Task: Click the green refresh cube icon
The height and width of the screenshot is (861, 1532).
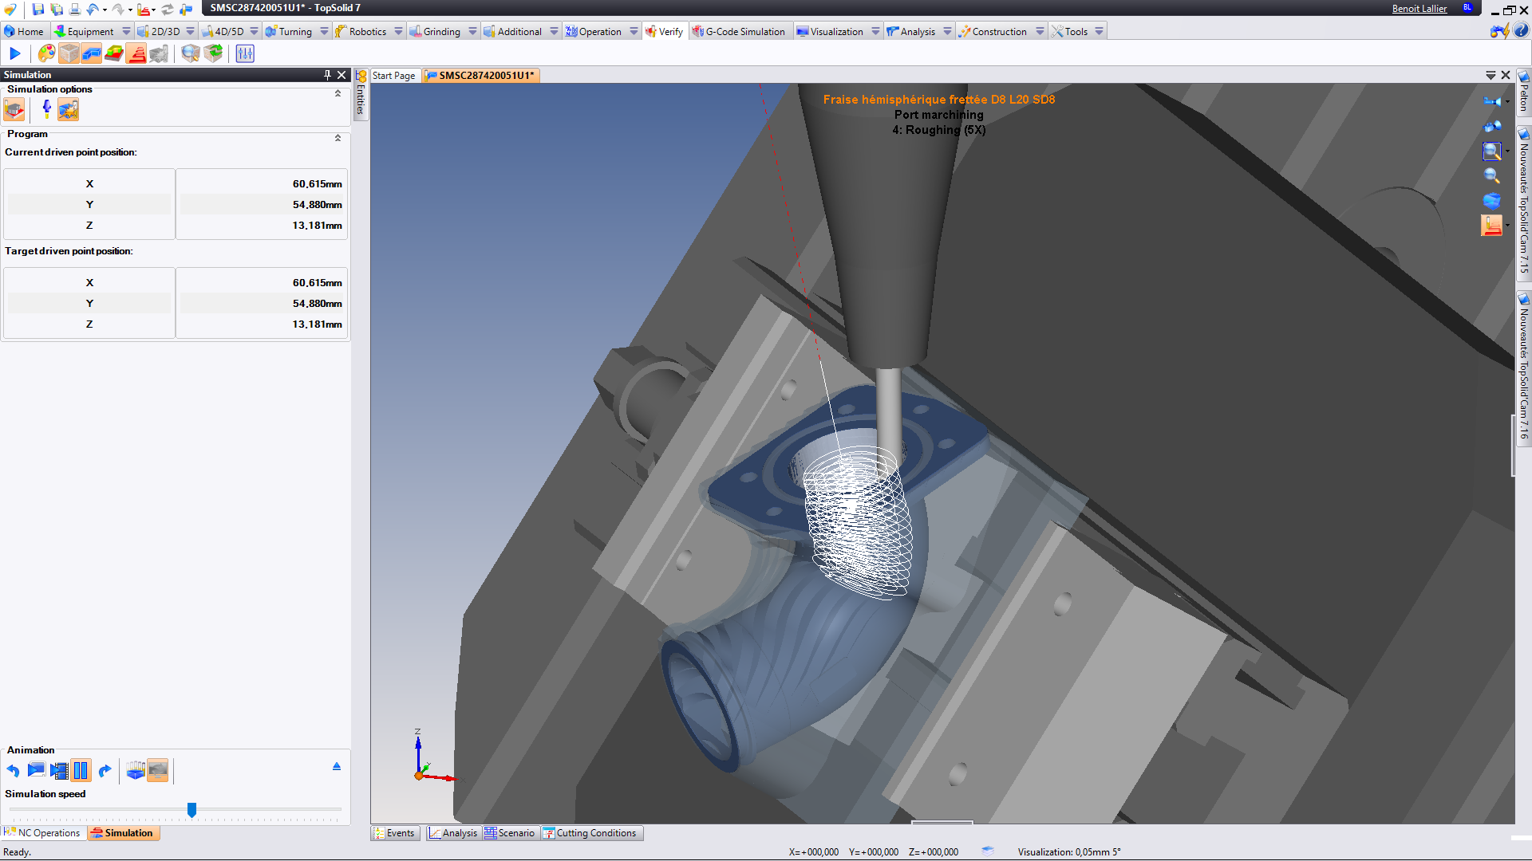Action: [213, 53]
